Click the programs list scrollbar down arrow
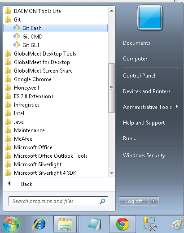184x233 pixels. point(112,173)
